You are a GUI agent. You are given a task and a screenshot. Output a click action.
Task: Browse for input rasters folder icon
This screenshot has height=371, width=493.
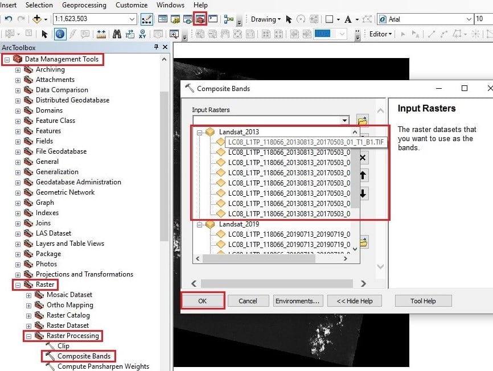pos(363,121)
